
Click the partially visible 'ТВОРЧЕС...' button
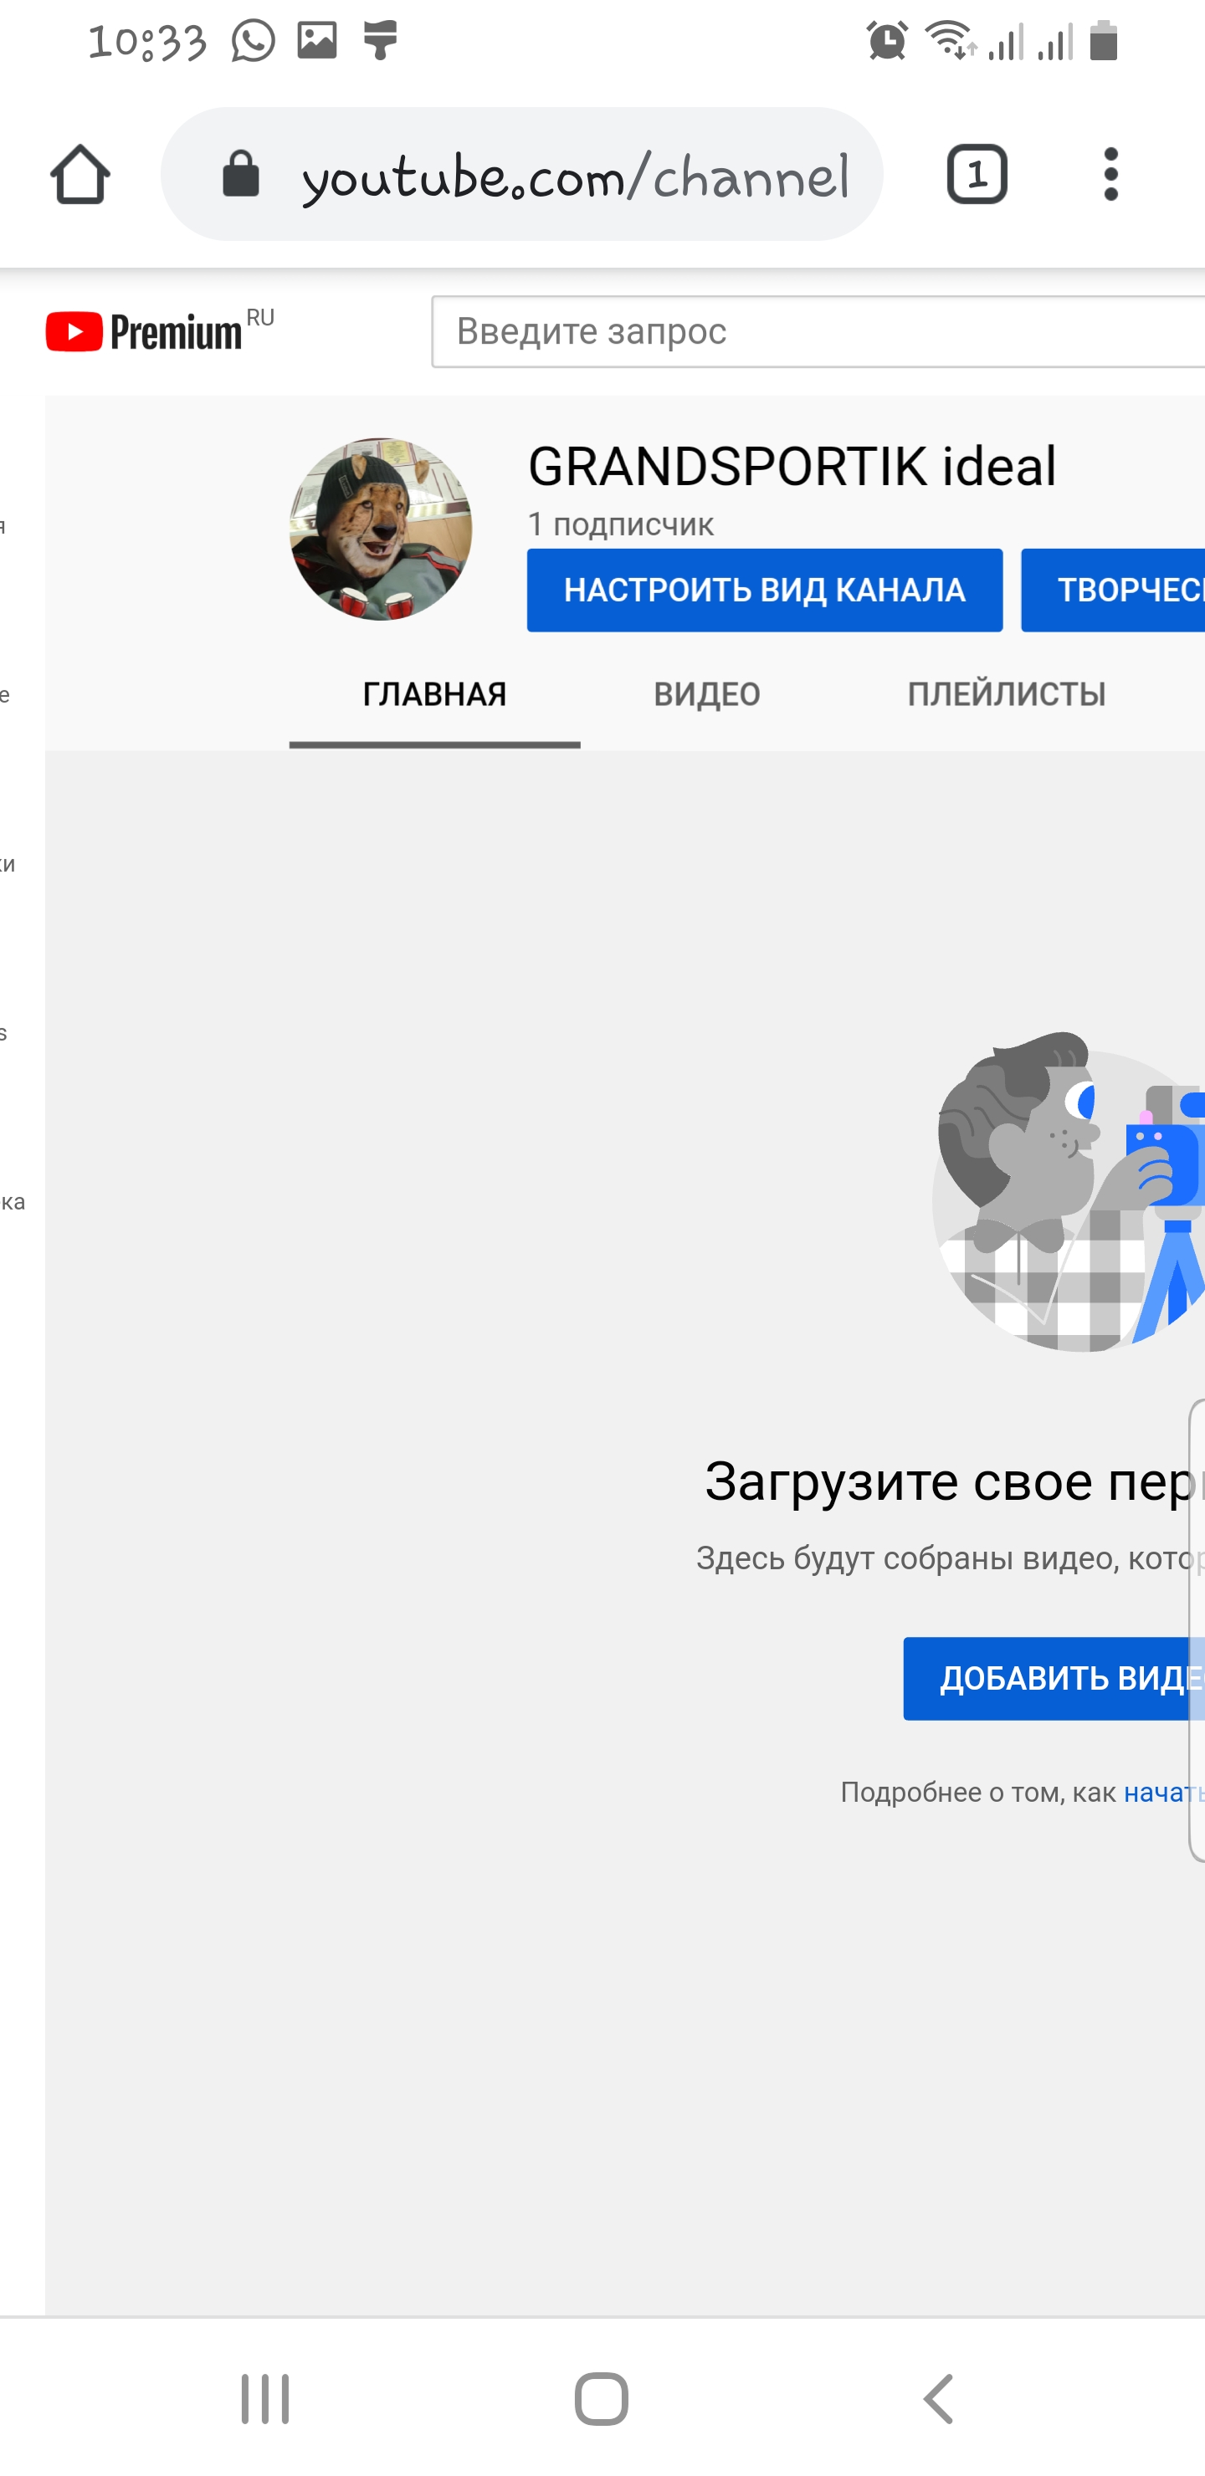(x=1113, y=591)
